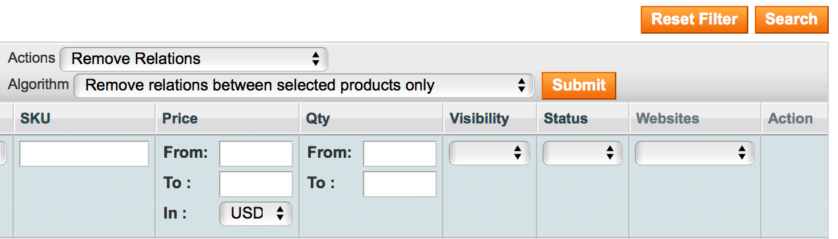
Task: Open the Actions dropdown showing Remove Relations
Action: (x=194, y=59)
